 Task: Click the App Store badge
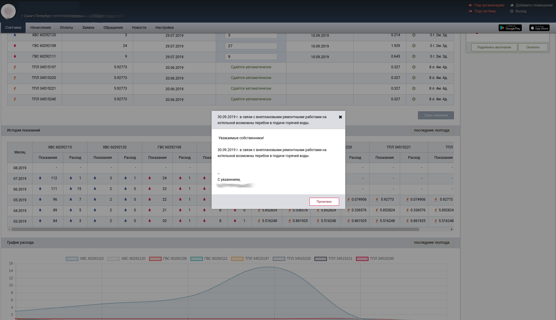click(539, 28)
